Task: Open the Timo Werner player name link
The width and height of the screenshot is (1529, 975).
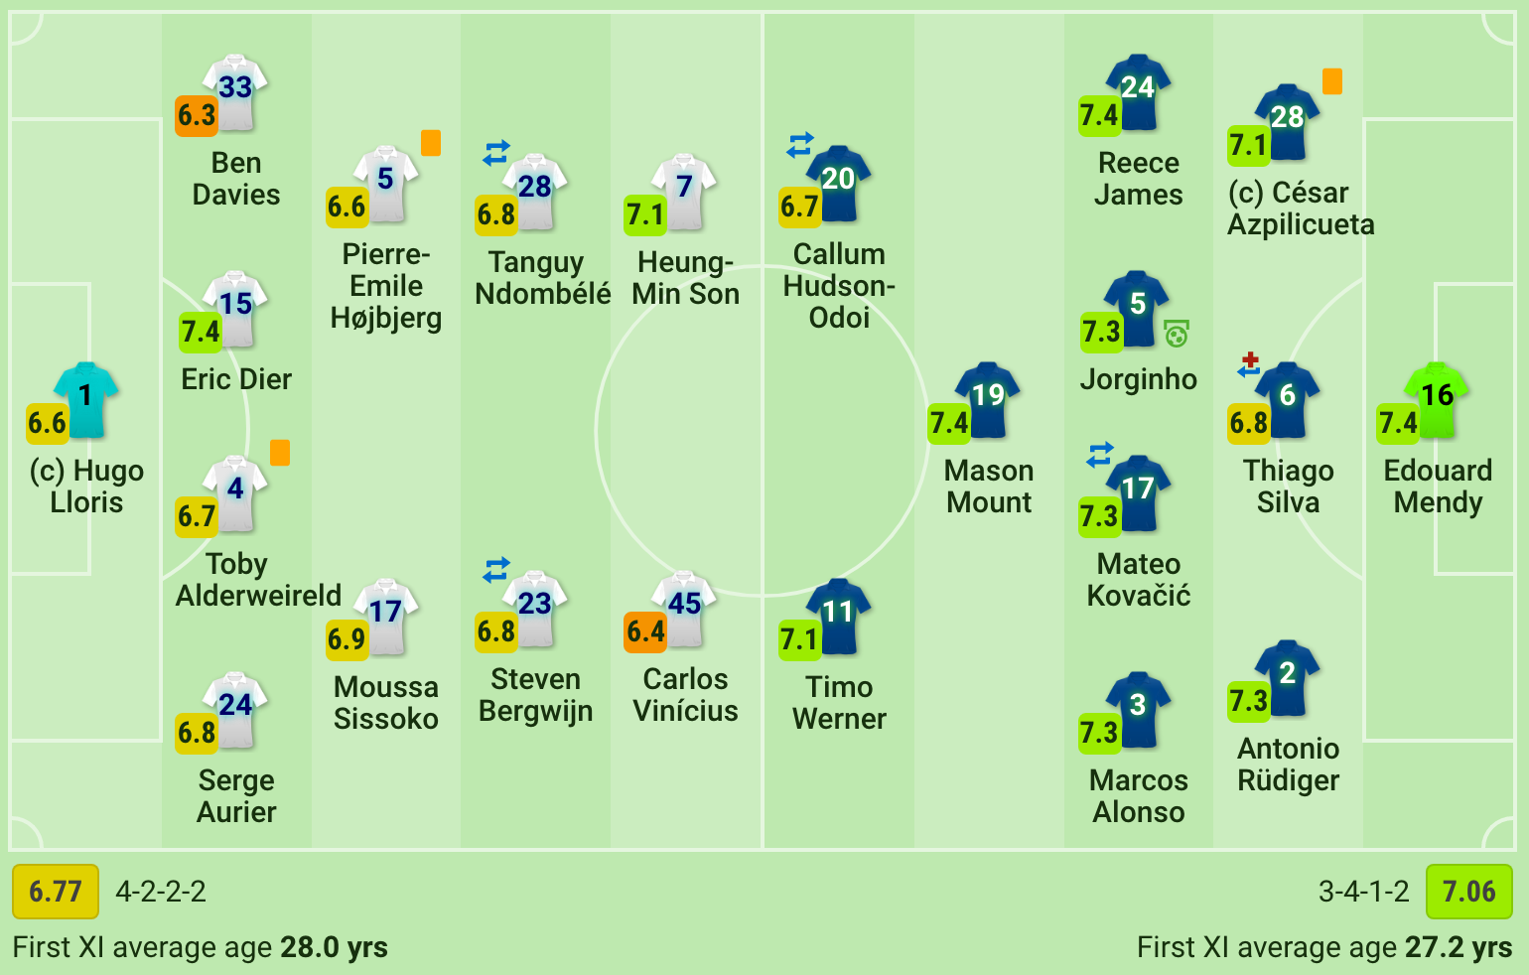Action: coord(839,703)
